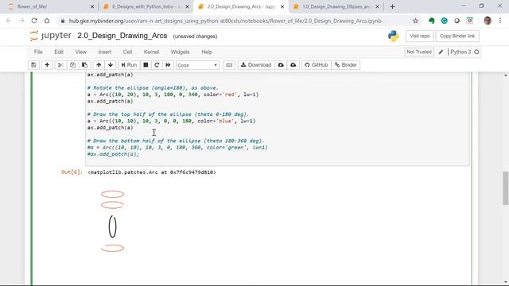The height and width of the screenshot is (286, 509).
Task: Cut selected cell with scissors icon
Action: pyautogui.click(x=60, y=65)
